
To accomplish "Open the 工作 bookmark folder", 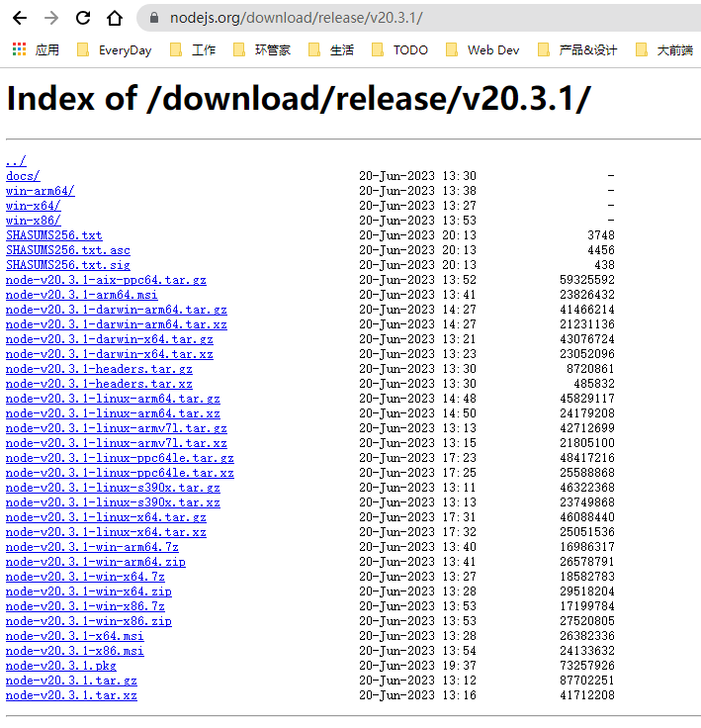I will click(193, 50).
